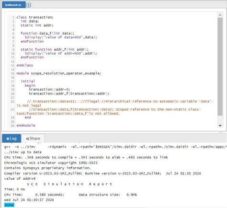Click the commented 'transaction::data=11' line

click(x=115, y=104)
